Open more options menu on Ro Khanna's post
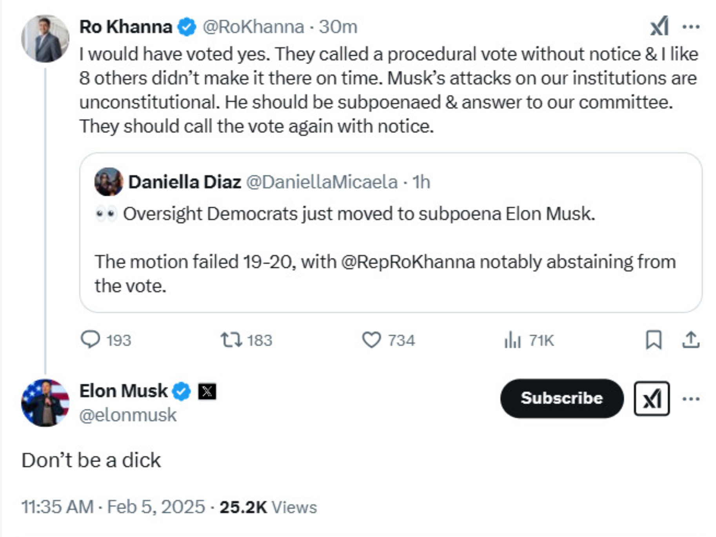 [x=691, y=26]
